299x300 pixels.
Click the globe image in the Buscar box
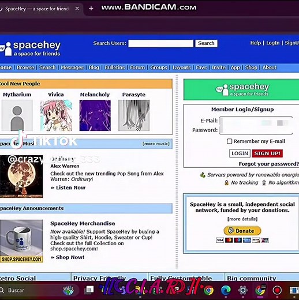[x=68, y=290]
